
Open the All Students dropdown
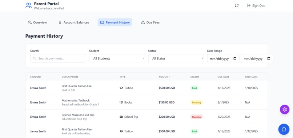point(117,58)
